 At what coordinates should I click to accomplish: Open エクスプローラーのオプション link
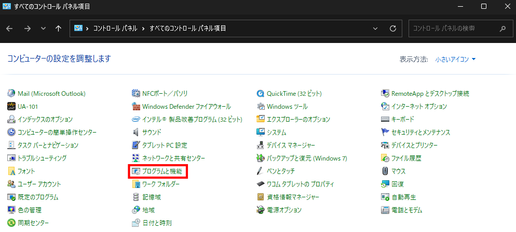pos(298,120)
